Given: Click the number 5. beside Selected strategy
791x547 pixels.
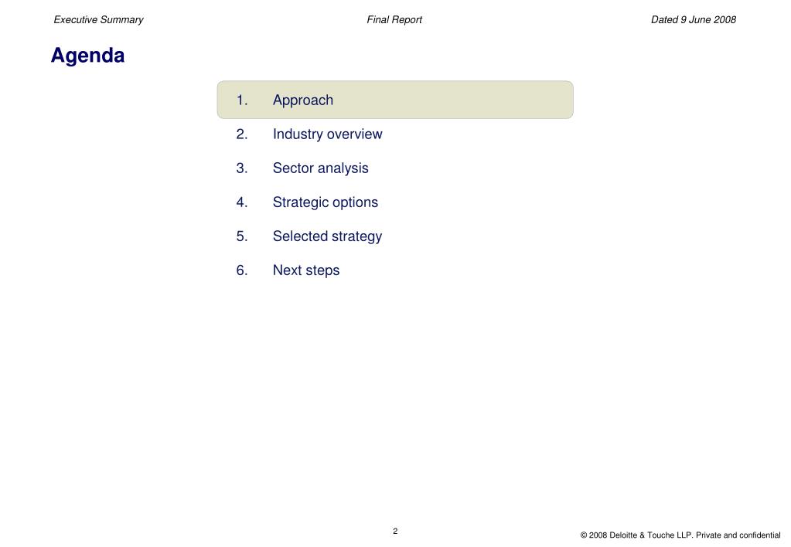Looking at the screenshot, I should (x=242, y=236).
